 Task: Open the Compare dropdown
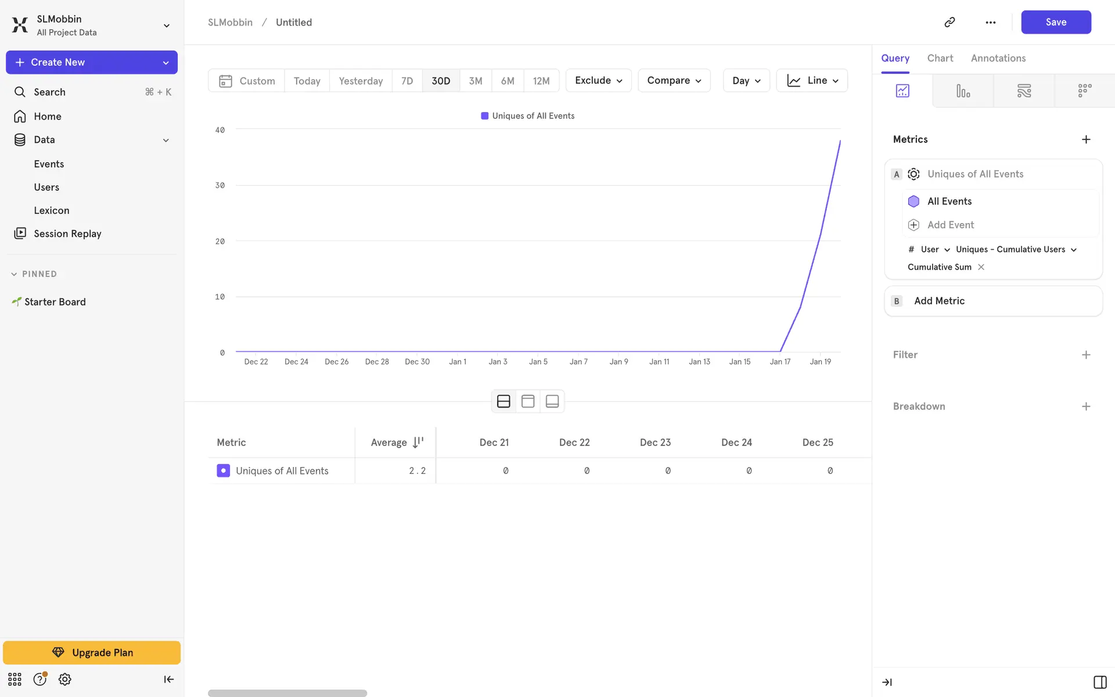pyautogui.click(x=674, y=81)
